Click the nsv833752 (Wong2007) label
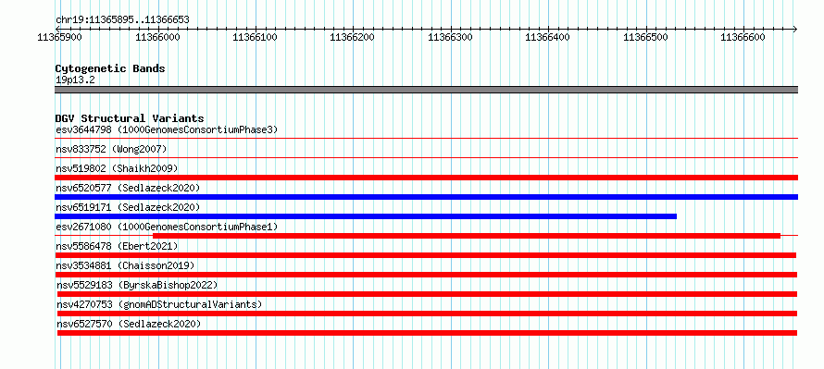The height and width of the screenshot is (369, 824). (x=111, y=150)
